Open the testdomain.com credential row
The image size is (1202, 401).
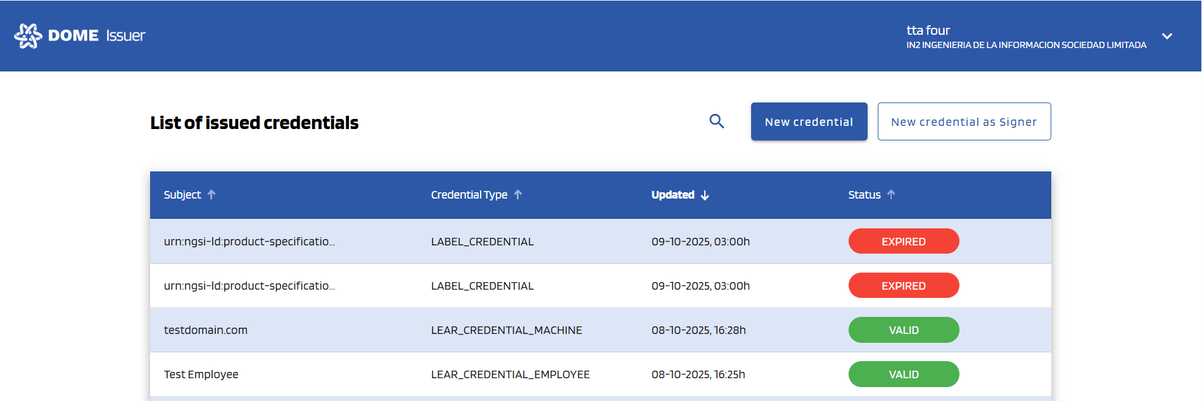pyautogui.click(x=206, y=330)
